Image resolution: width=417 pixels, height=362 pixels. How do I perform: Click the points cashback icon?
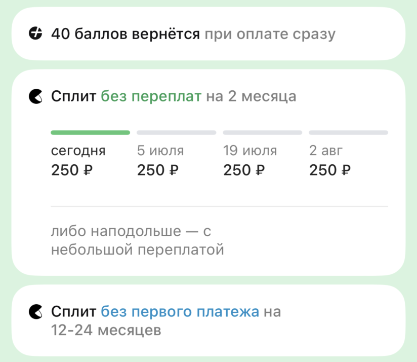(x=36, y=34)
